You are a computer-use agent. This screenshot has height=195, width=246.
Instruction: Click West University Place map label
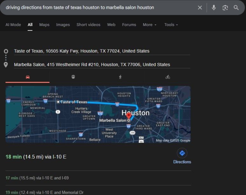(x=109, y=133)
